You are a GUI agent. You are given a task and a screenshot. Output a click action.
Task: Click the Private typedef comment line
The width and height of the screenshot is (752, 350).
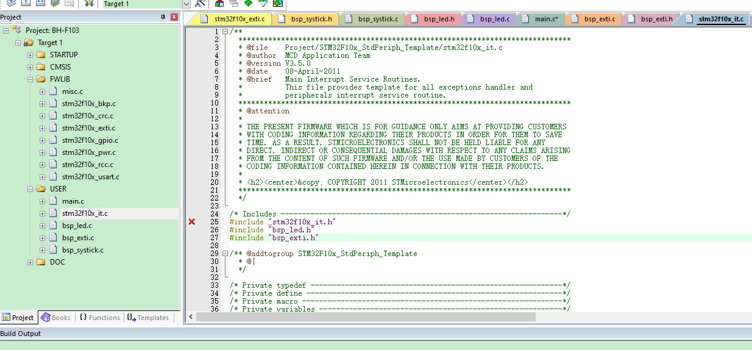pyautogui.click(x=400, y=285)
